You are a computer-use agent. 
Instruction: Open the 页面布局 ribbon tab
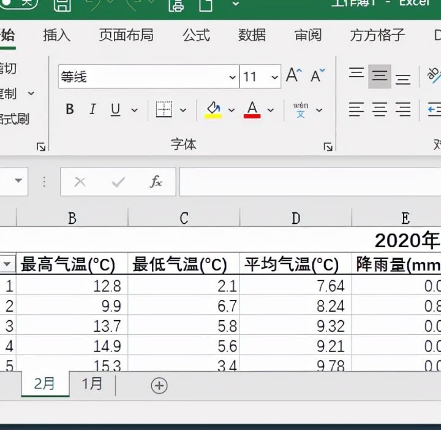126,36
